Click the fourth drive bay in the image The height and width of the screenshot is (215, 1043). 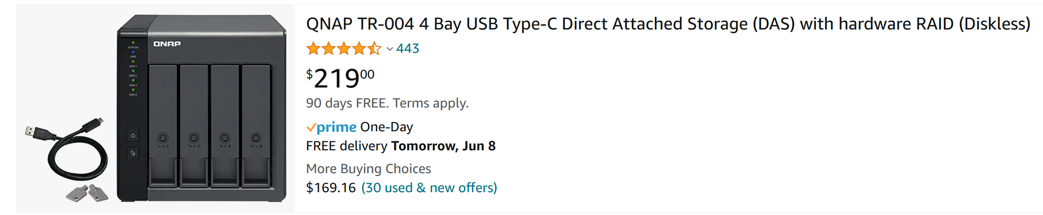pos(256,126)
